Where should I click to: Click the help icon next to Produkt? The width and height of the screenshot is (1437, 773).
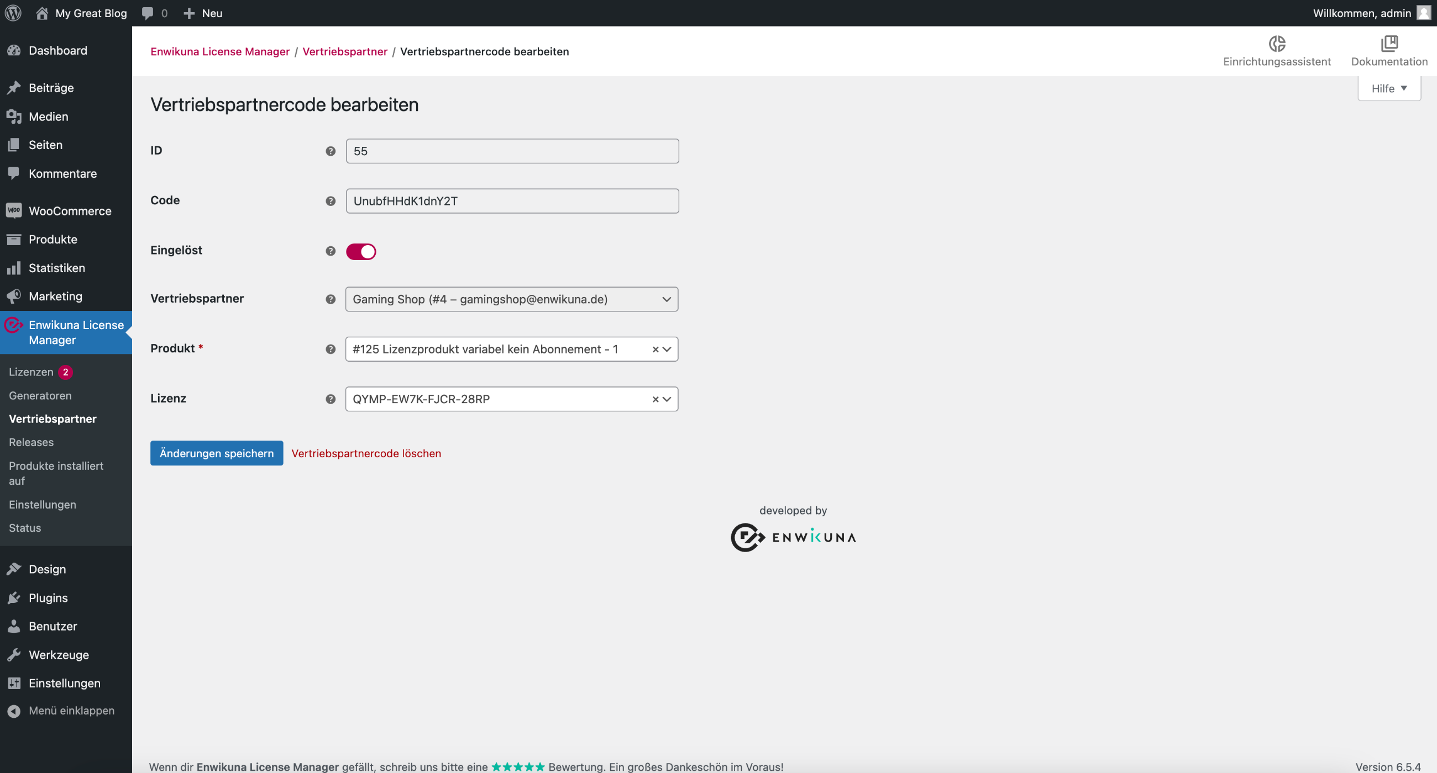tap(331, 350)
